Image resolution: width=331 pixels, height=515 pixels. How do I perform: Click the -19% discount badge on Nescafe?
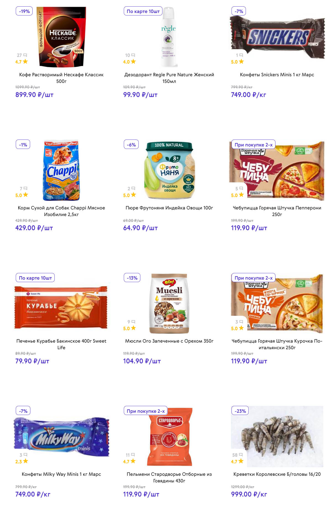click(24, 11)
